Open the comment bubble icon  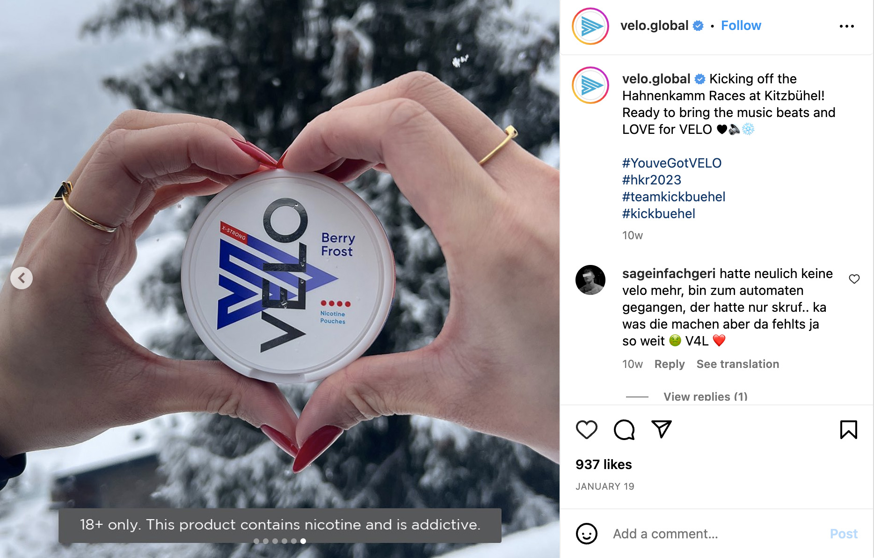click(624, 429)
